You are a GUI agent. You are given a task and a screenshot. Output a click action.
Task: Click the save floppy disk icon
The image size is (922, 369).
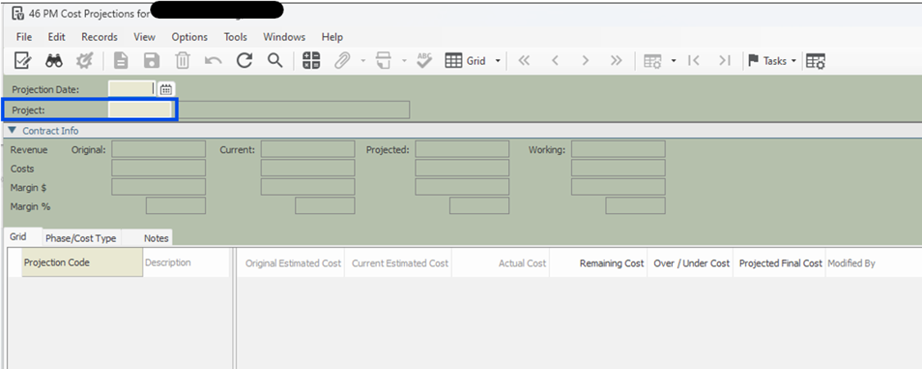coord(152,61)
